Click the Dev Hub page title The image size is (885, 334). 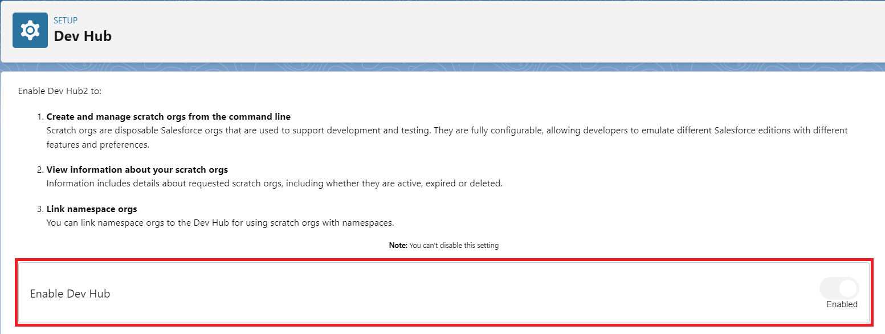click(83, 36)
